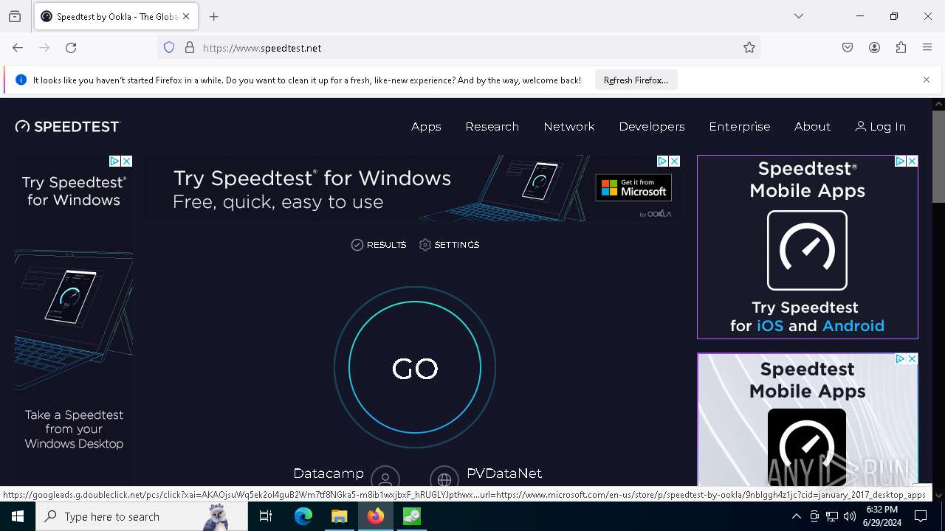Dismiss the Firefox refresh notification bar
Screen dimensions: 945x531
tap(927, 80)
